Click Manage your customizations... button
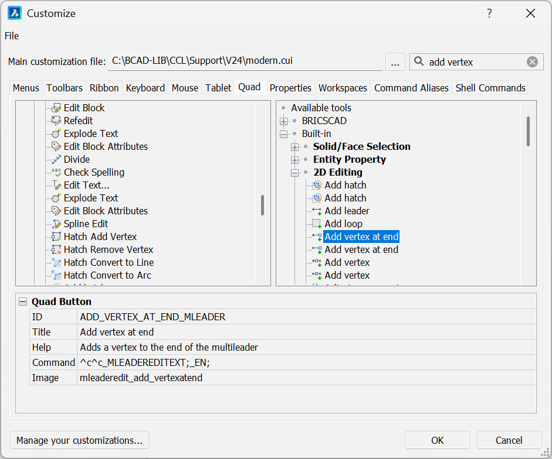Viewport: 552px width, 459px height. click(80, 440)
